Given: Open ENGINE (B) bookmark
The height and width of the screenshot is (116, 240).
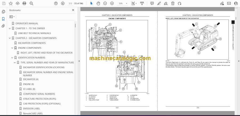Looking at the screenshot, I should click(x=29, y=84).
